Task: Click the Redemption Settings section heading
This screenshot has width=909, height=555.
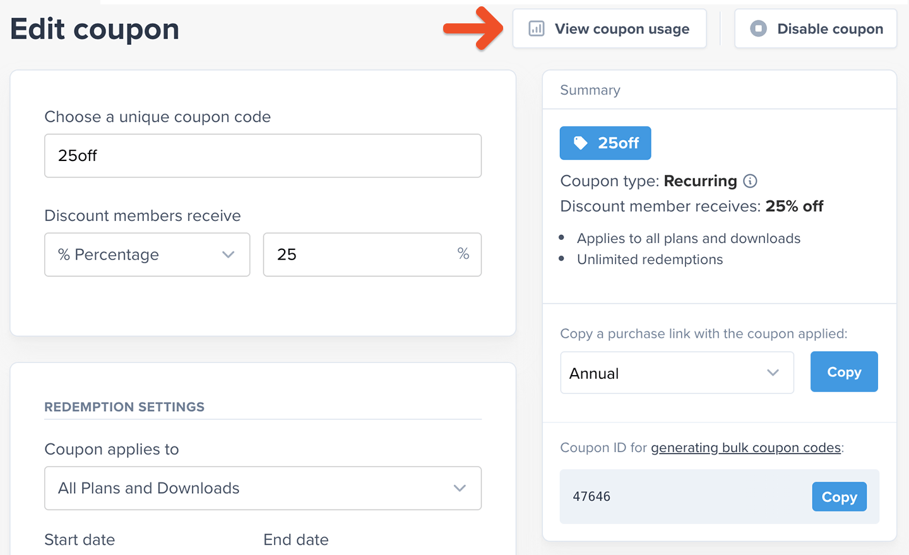Action: tap(124, 407)
